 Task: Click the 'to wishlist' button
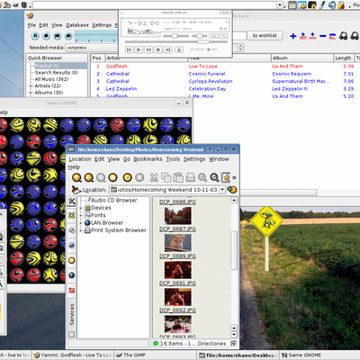pyautogui.click(x=265, y=35)
